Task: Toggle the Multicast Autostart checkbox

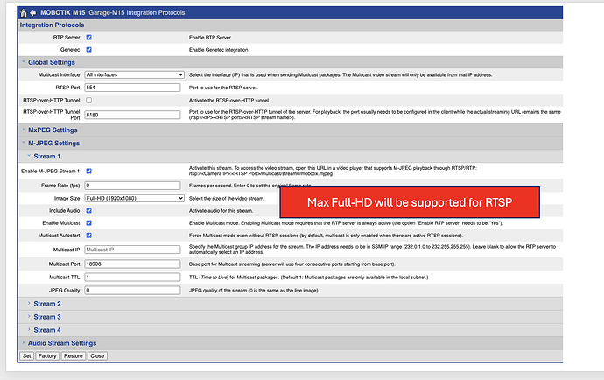Action: click(89, 236)
